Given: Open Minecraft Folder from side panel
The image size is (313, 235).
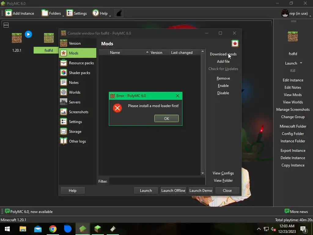Looking at the screenshot, I should [293, 126].
